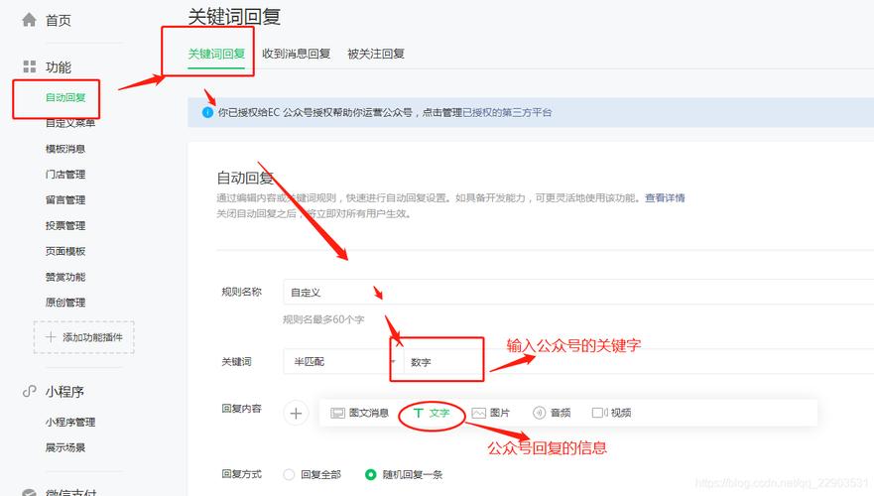
Task: Click plus icon in 添加功能插件
Action: pyautogui.click(x=51, y=337)
